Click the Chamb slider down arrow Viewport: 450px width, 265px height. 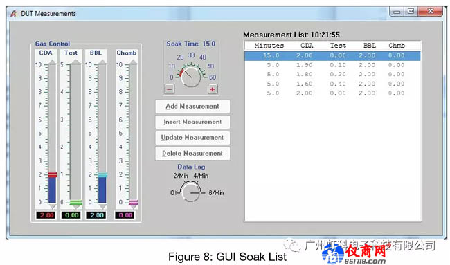click(133, 207)
